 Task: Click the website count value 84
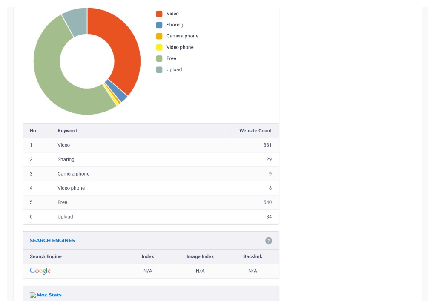[269, 217]
